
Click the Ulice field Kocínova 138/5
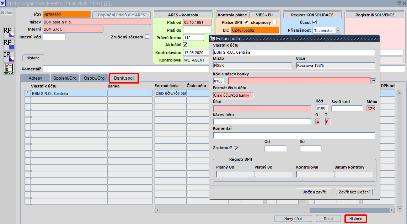335,65
